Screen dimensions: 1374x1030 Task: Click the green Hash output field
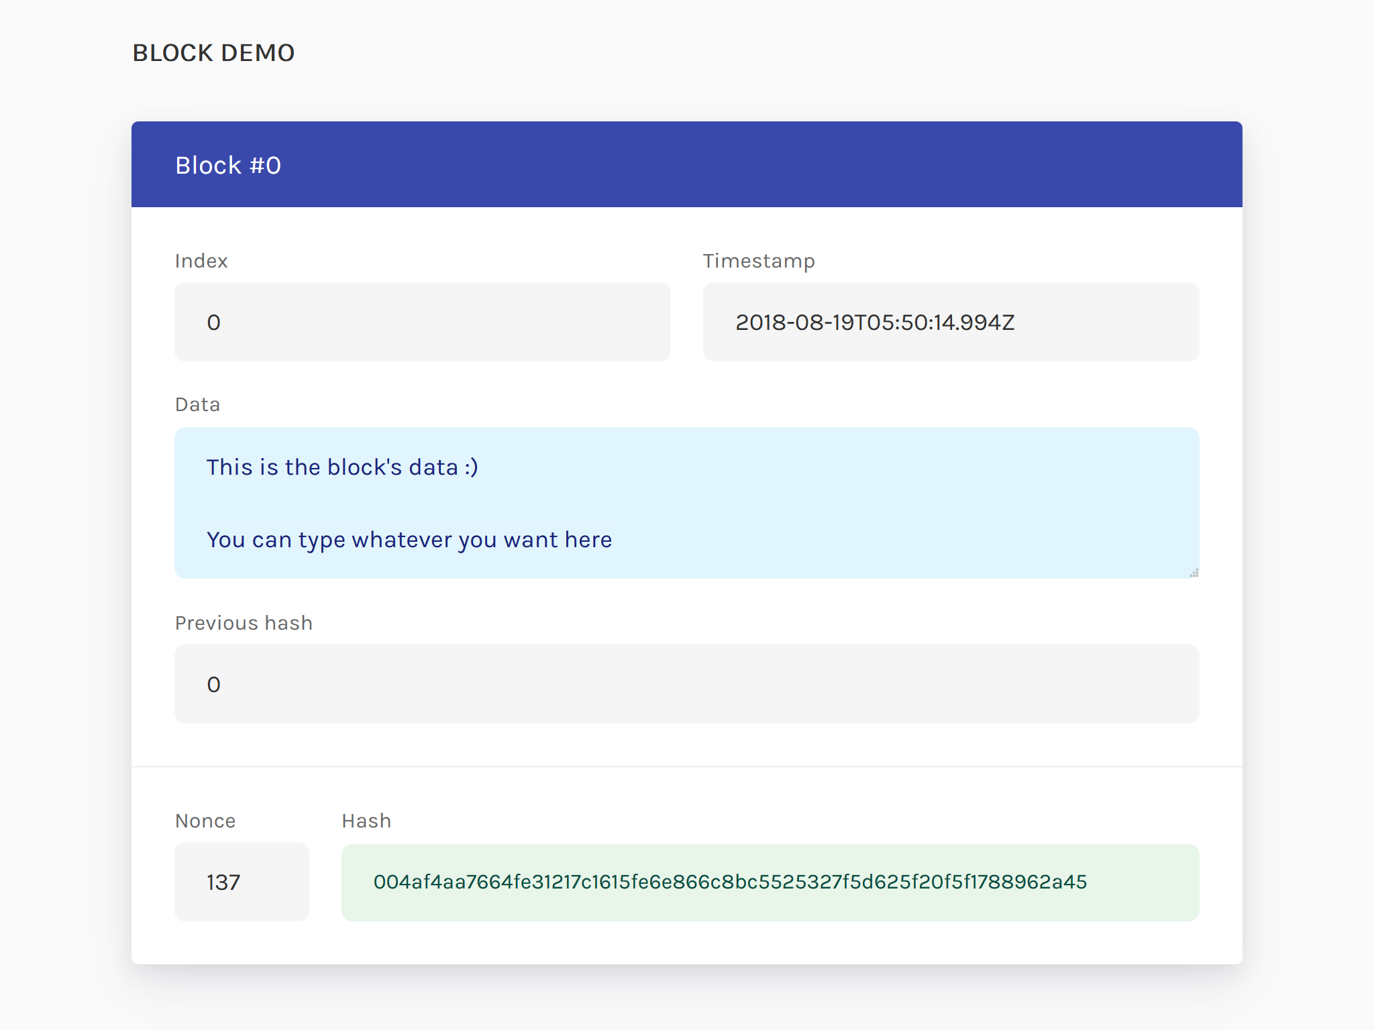[770, 882]
